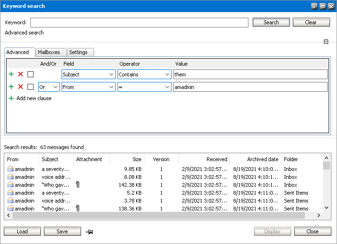Open the Contains operator dropdown
337x244 pixels.
click(x=144, y=75)
